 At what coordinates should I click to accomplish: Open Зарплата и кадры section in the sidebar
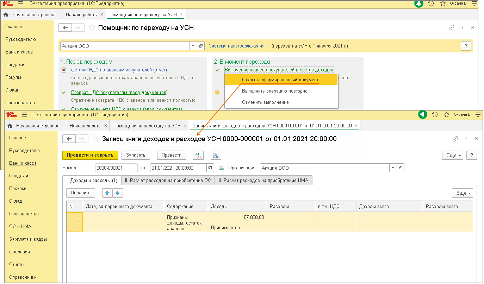[x=28, y=239]
